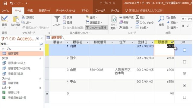This screenshot has height=108, width=193.
Task: Collapse the レポート group
Action: coord(40,88)
